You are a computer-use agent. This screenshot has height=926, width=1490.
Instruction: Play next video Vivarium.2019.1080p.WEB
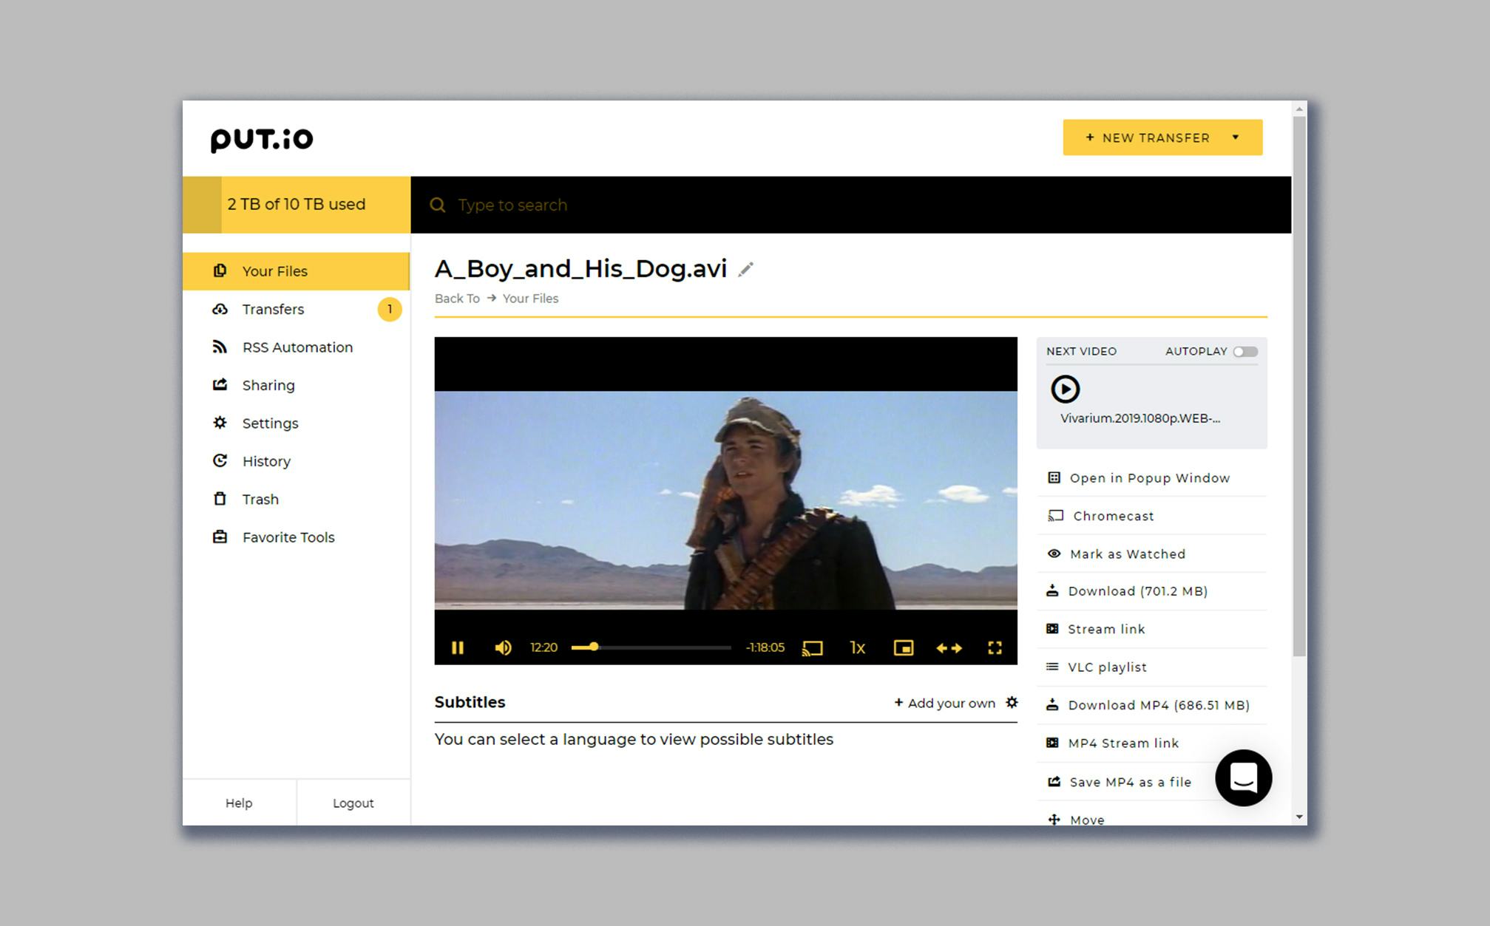1066,389
